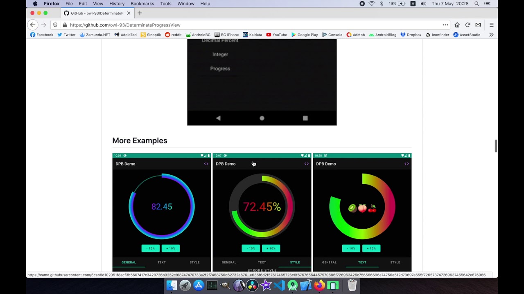Viewport: 524px width, 294px height.
Task: Open the File menu
Action: point(69,4)
